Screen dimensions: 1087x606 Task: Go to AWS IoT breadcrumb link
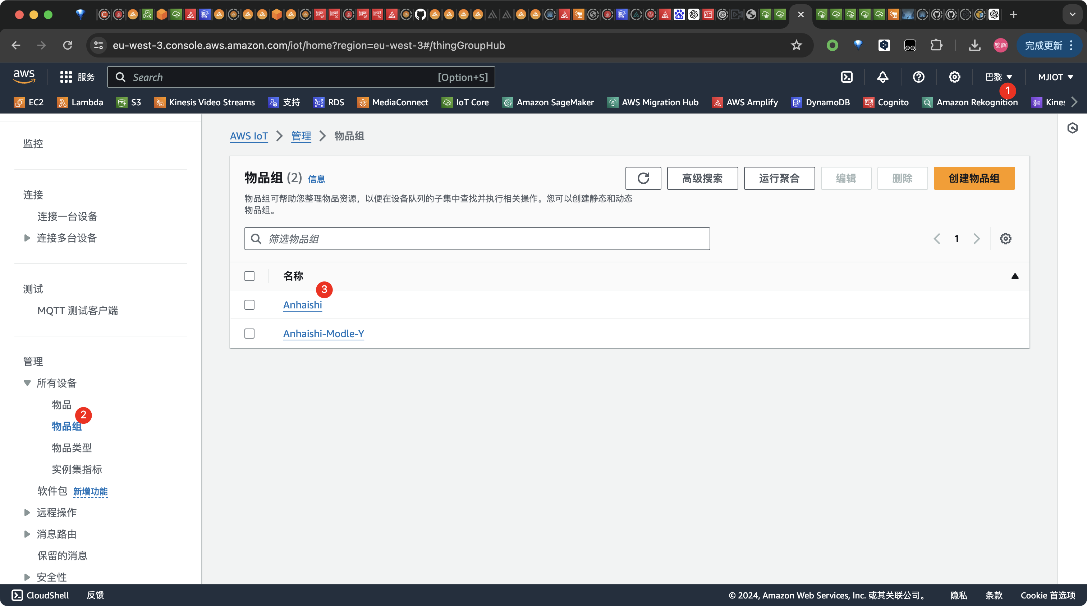248,136
